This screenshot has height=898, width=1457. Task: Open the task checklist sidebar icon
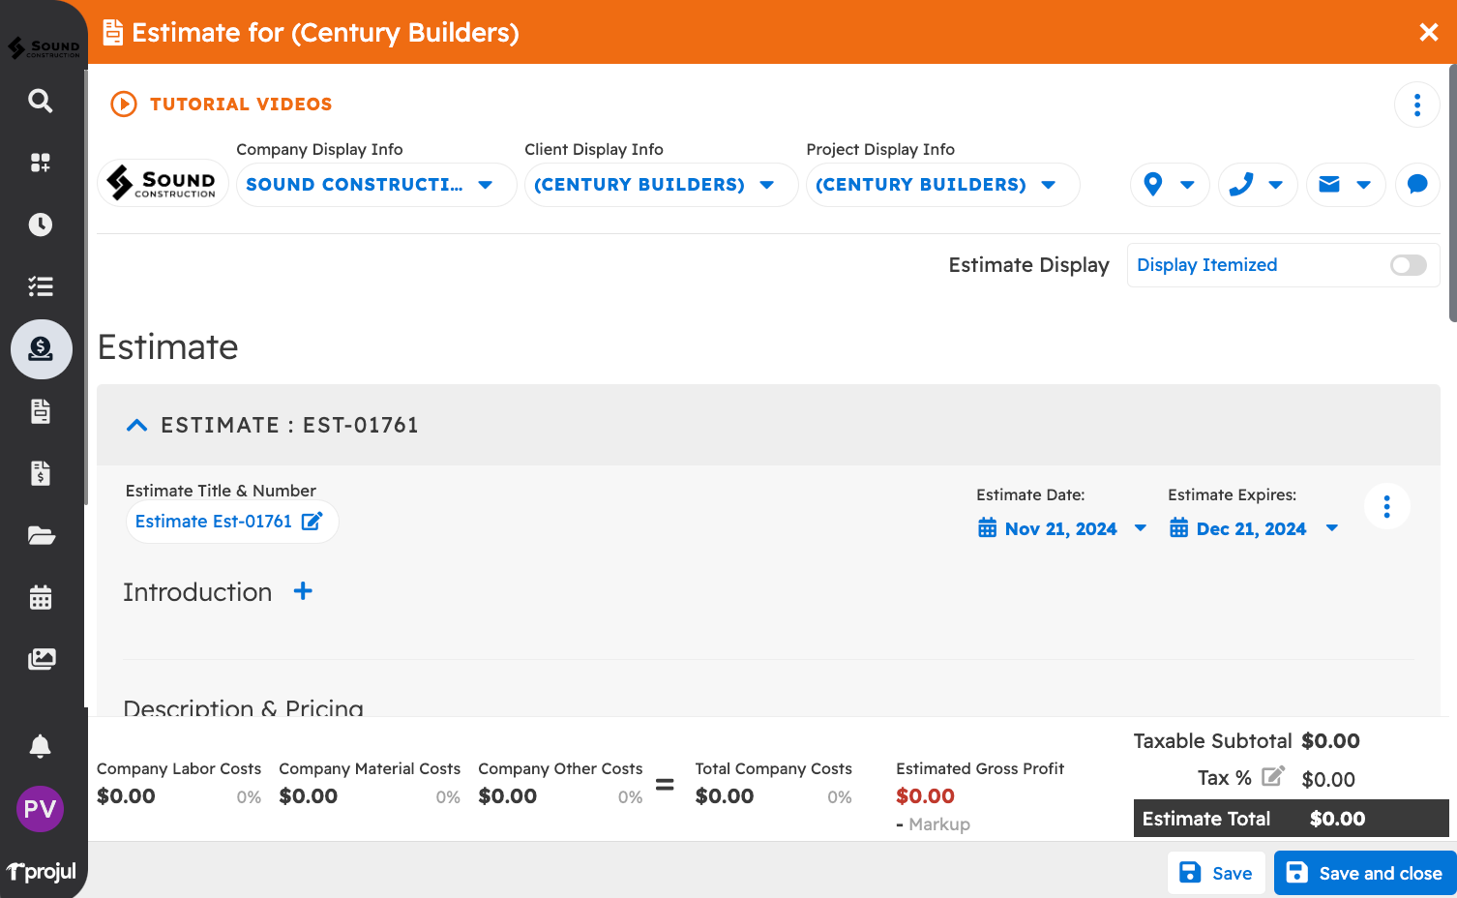pyautogui.click(x=40, y=286)
